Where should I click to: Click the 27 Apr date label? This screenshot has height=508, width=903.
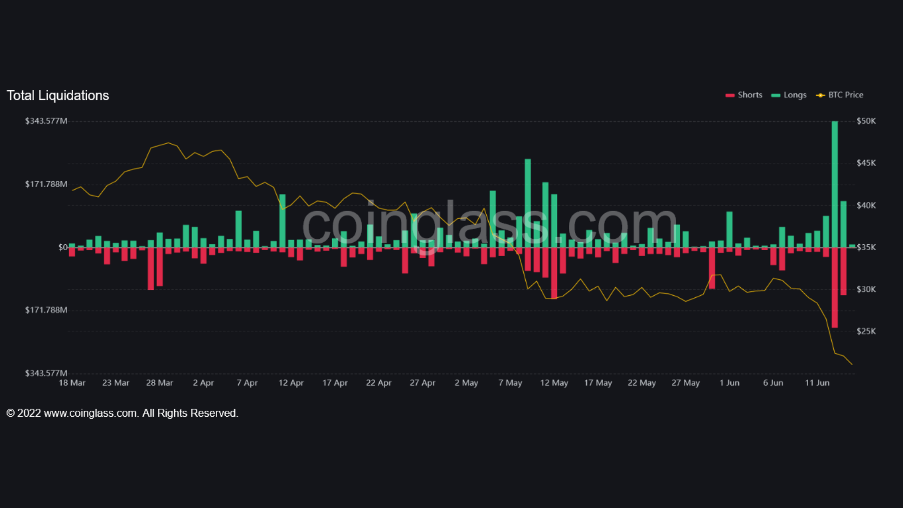point(423,382)
